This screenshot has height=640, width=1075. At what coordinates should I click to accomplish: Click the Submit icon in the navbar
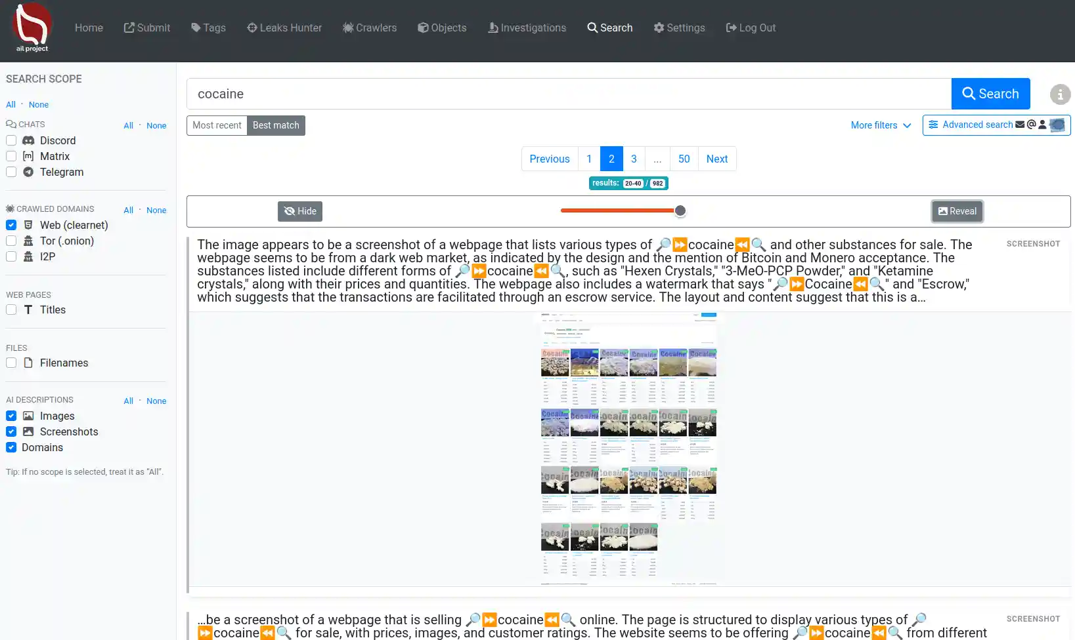click(129, 28)
